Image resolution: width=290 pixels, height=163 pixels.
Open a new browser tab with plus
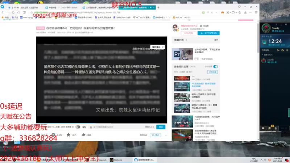point(158,8)
